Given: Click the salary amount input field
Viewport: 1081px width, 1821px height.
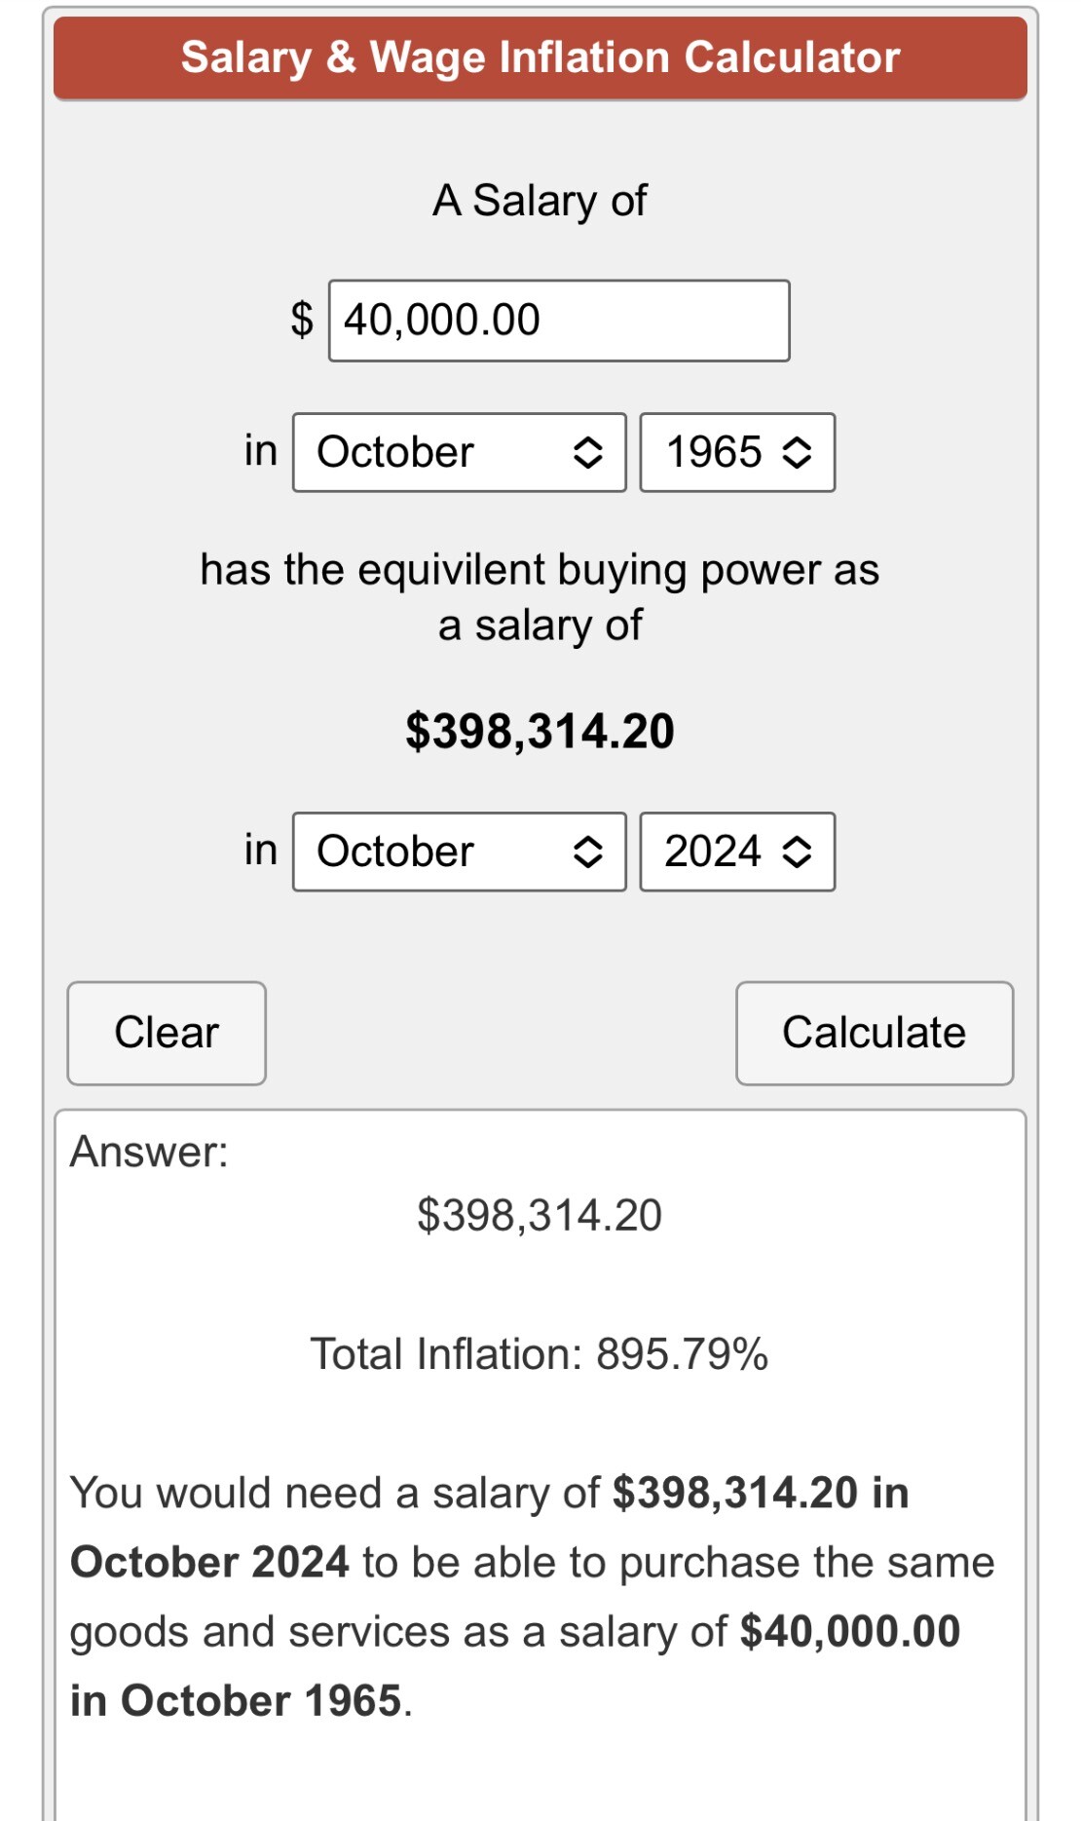Looking at the screenshot, I should pos(559,321).
